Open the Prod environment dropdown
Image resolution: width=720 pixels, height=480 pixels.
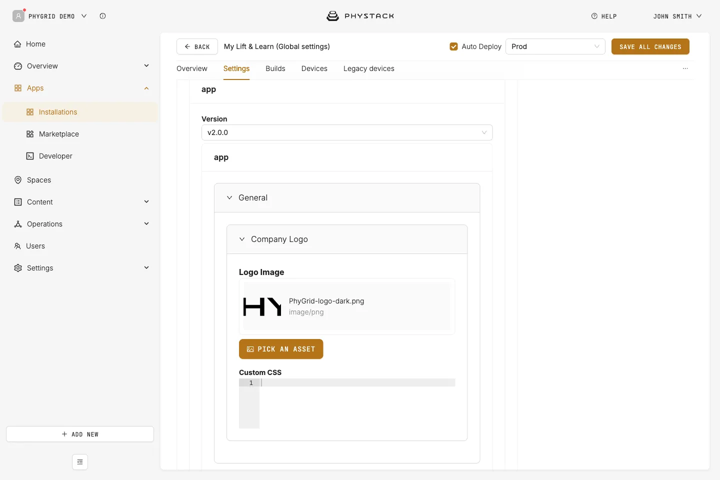point(555,46)
